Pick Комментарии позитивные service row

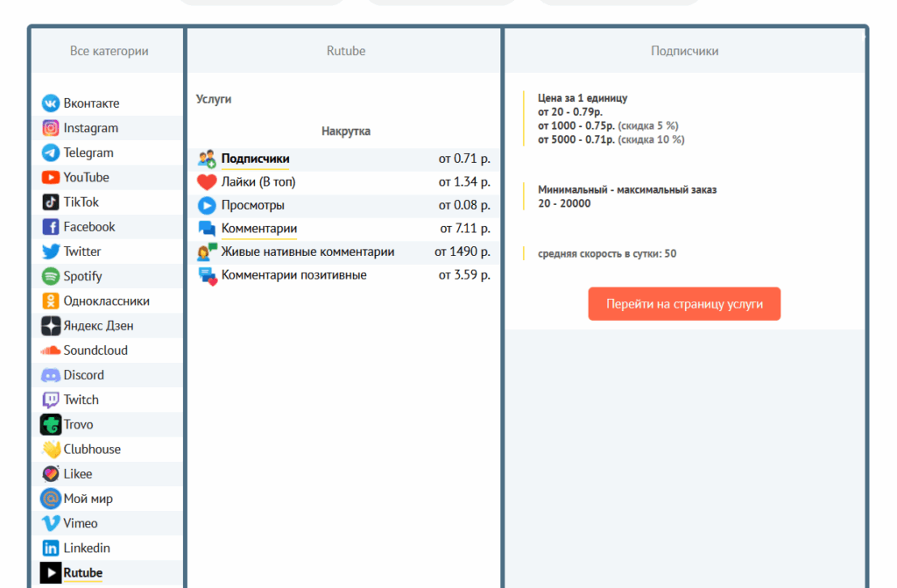coord(293,275)
